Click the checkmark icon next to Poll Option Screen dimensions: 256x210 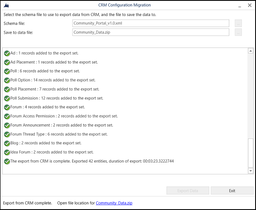point(7,80)
